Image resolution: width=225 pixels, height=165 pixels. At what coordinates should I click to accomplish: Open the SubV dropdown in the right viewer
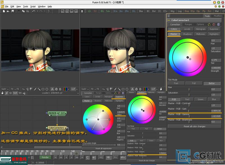(85, 89)
